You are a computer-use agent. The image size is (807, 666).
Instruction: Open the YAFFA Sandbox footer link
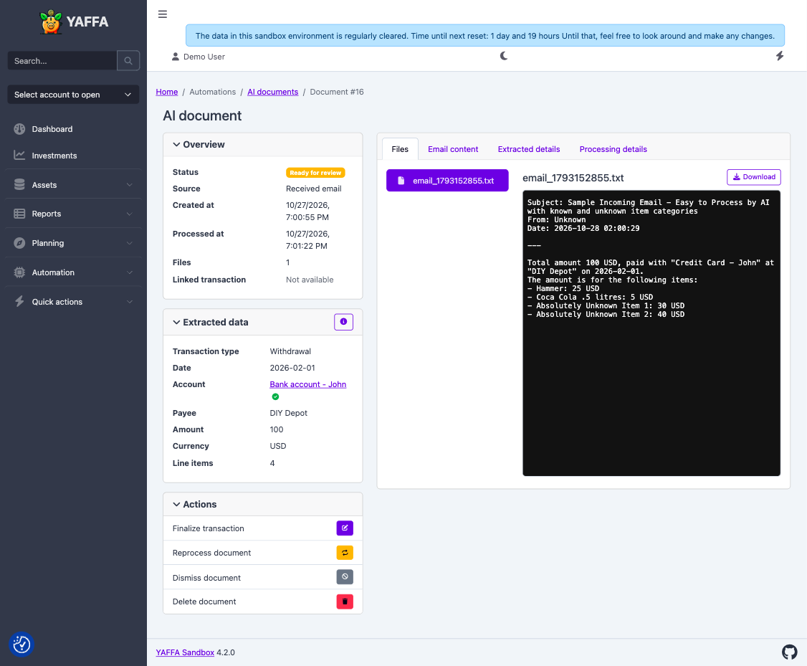tap(185, 652)
